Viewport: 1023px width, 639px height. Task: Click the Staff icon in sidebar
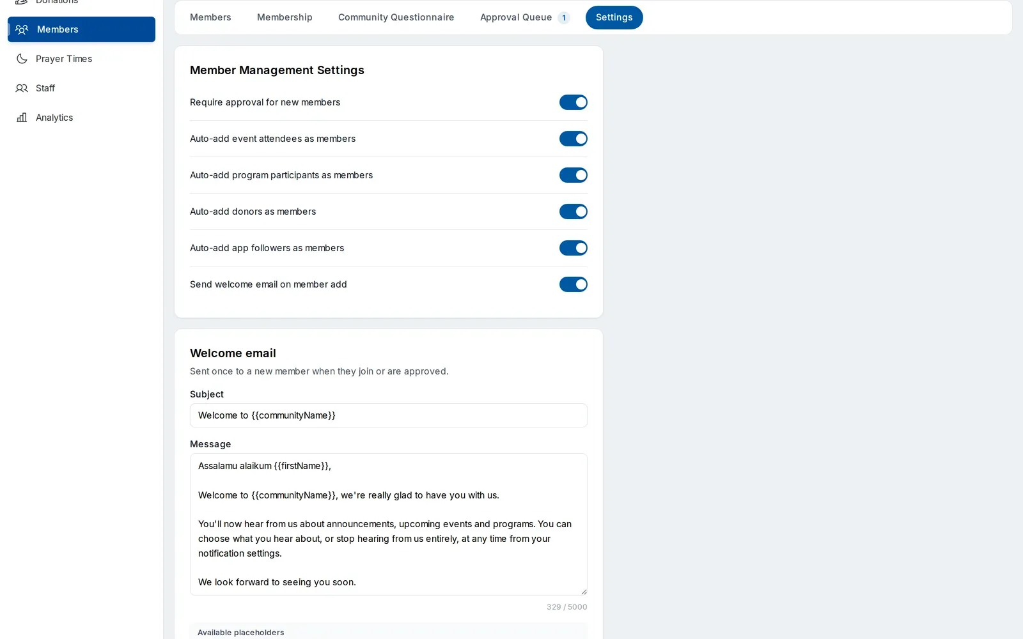tap(22, 88)
